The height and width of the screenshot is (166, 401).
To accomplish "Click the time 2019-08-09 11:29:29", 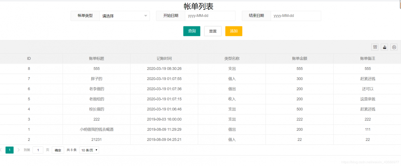I will pos(164,129).
